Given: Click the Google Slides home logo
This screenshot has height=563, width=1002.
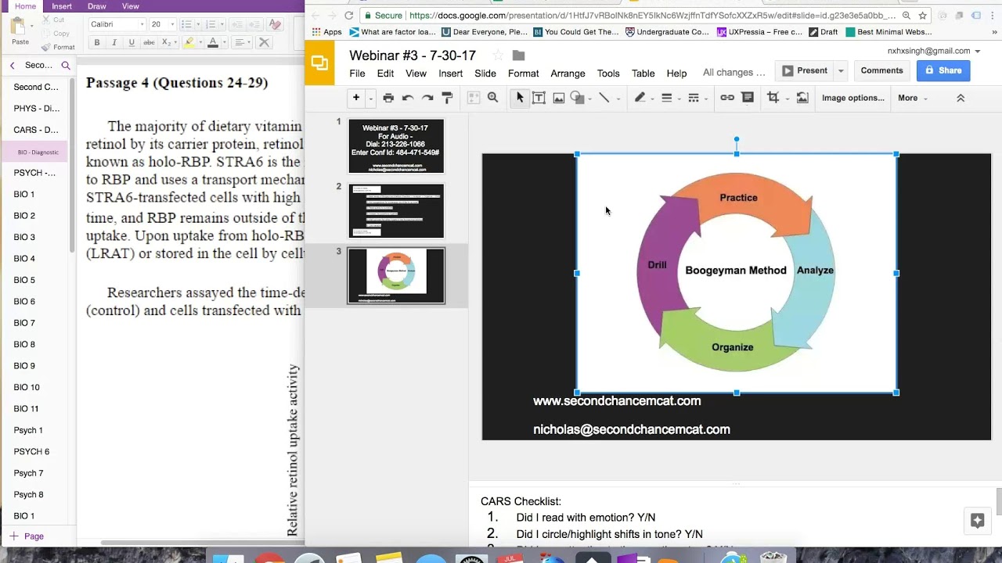Looking at the screenshot, I should tap(319, 63).
